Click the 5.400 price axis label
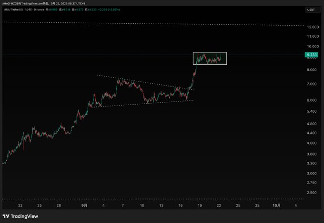Viewport: 324px width, 223px height. (312, 111)
